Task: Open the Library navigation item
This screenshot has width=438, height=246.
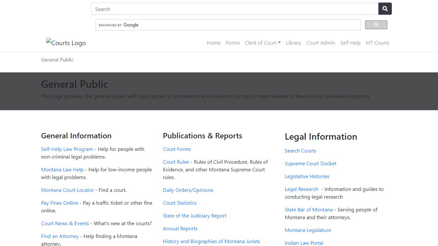Action: point(294,43)
